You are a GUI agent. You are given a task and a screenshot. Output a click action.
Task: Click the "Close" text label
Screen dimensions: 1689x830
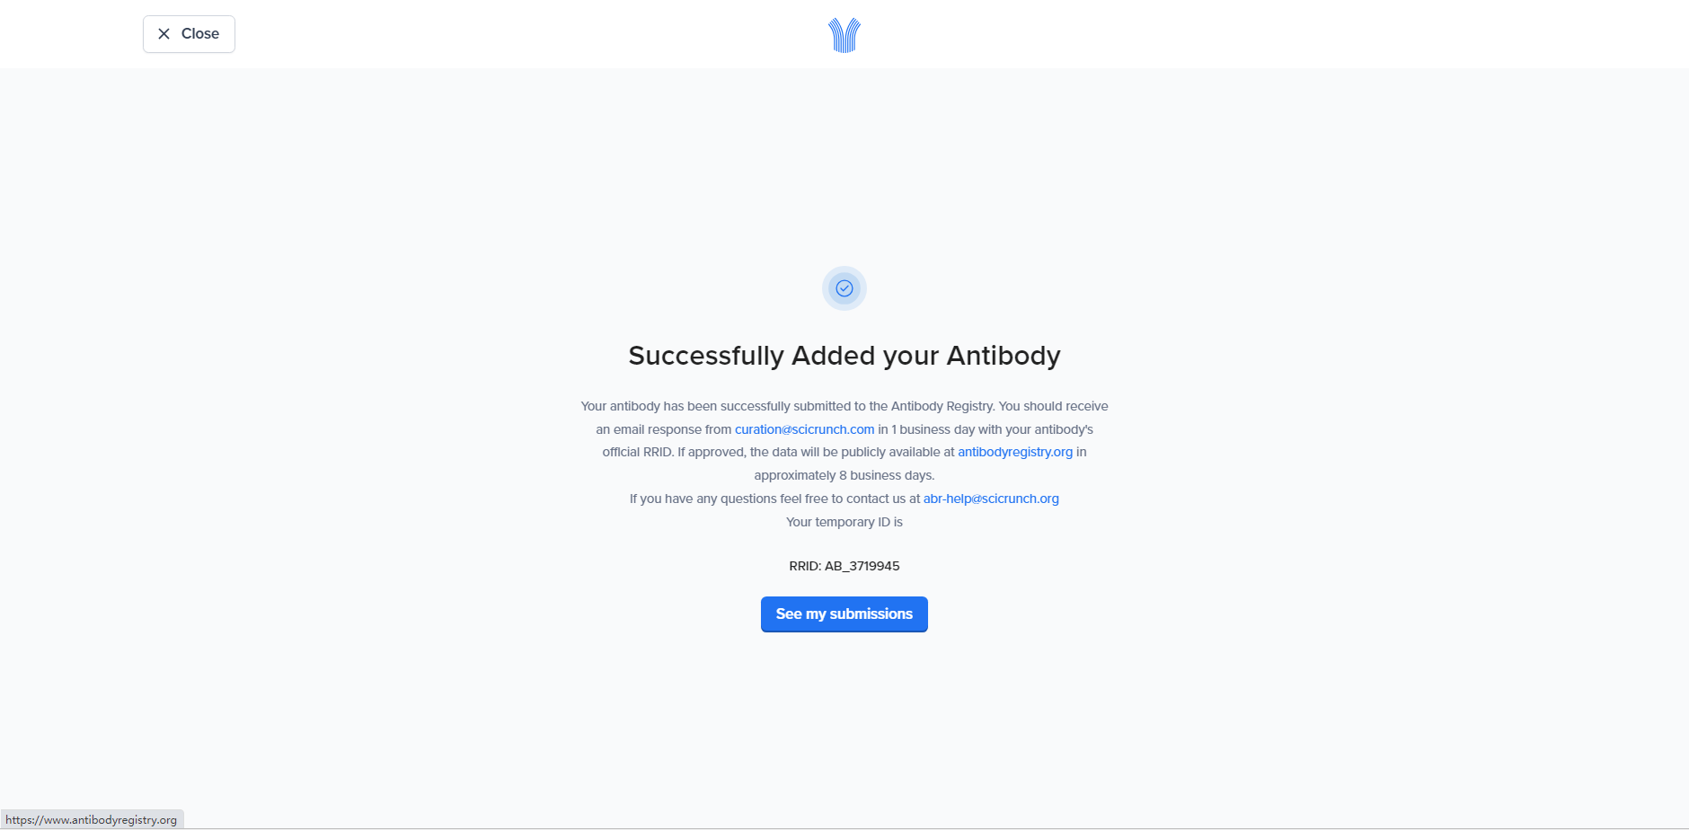point(200,34)
